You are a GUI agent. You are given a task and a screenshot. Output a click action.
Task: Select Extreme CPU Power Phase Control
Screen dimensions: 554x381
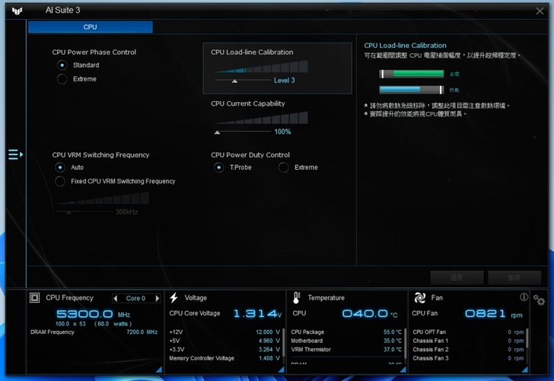coord(62,79)
